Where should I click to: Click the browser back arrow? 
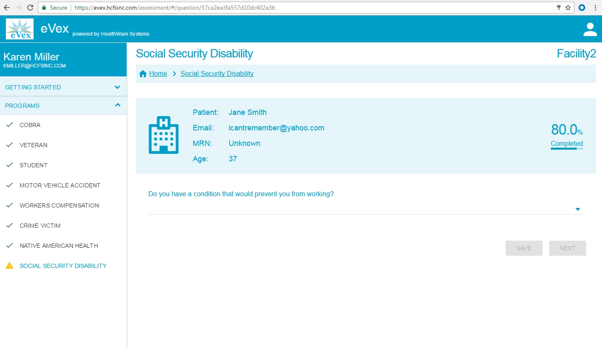click(7, 8)
